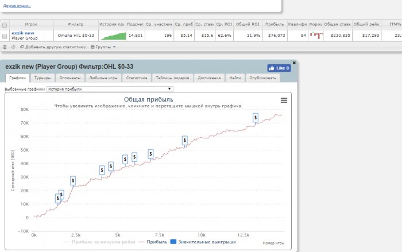Screen dimensions: 402x252
Task: Open the chart hamburger menu icon
Action: (x=284, y=100)
